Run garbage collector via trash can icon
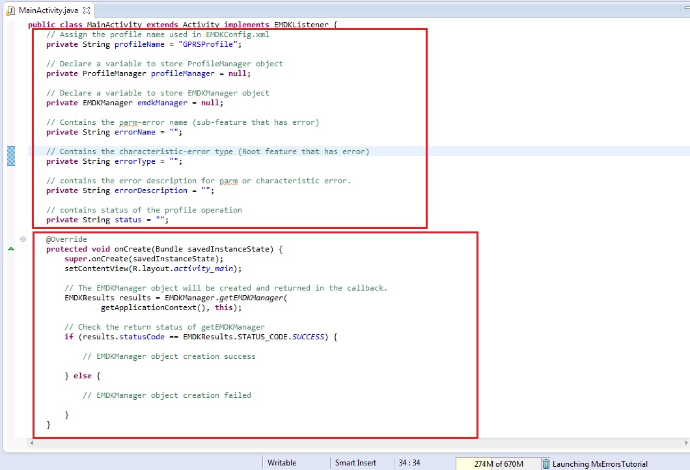The height and width of the screenshot is (470, 690). click(546, 463)
